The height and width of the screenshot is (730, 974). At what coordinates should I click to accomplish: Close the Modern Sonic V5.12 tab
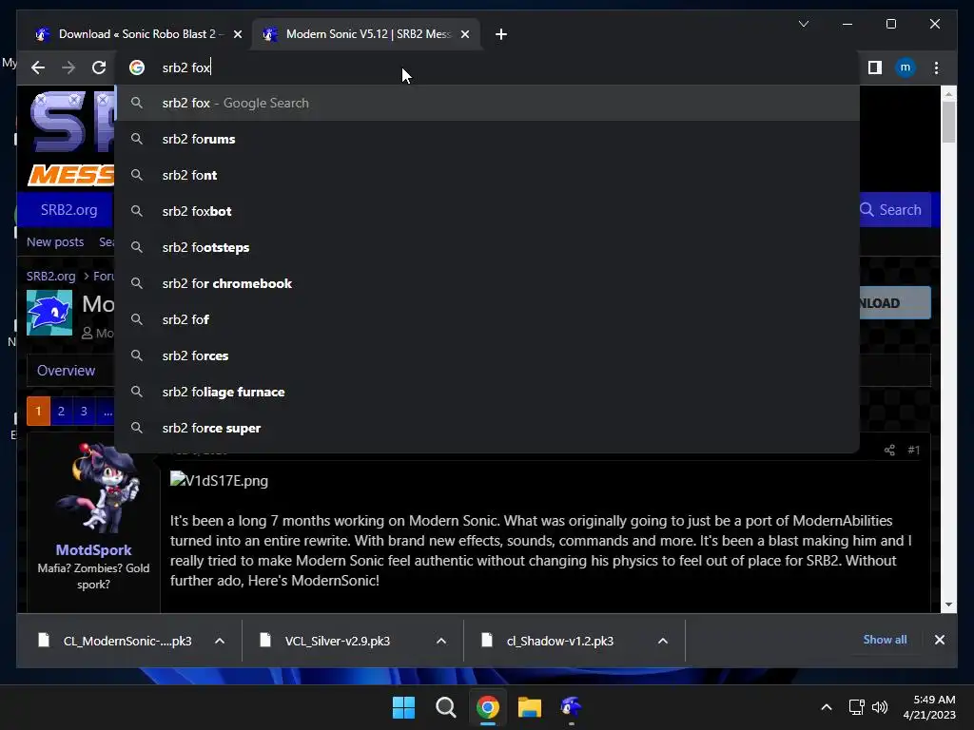coord(464,34)
